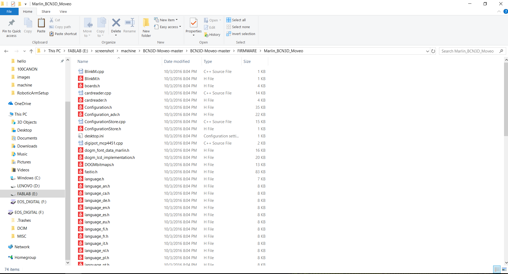Click the Refresh address bar icon

pyautogui.click(x=433, y=51)
